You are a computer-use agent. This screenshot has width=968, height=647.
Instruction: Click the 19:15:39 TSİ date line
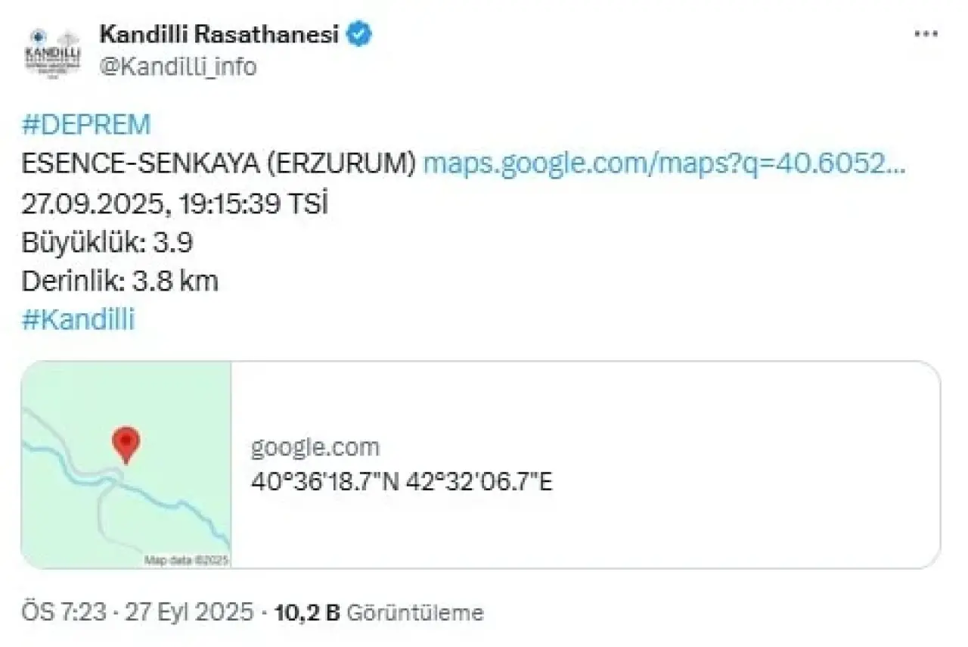point(175,204)
